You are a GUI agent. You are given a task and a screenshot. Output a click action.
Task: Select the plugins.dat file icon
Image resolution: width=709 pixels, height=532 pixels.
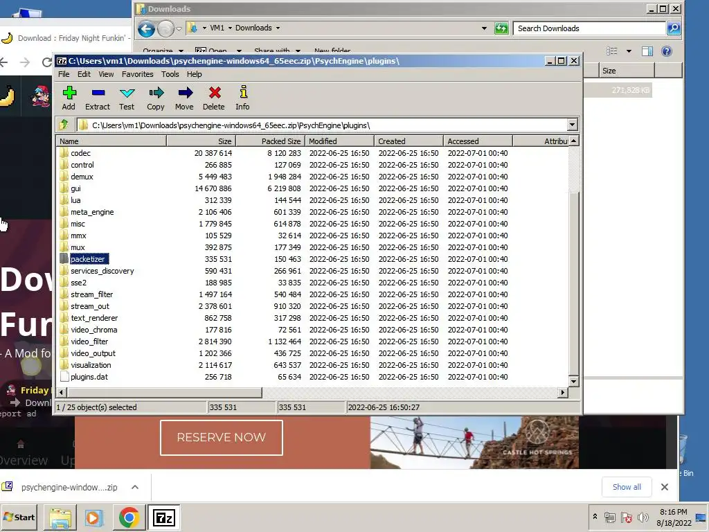(x=64, y=376)
